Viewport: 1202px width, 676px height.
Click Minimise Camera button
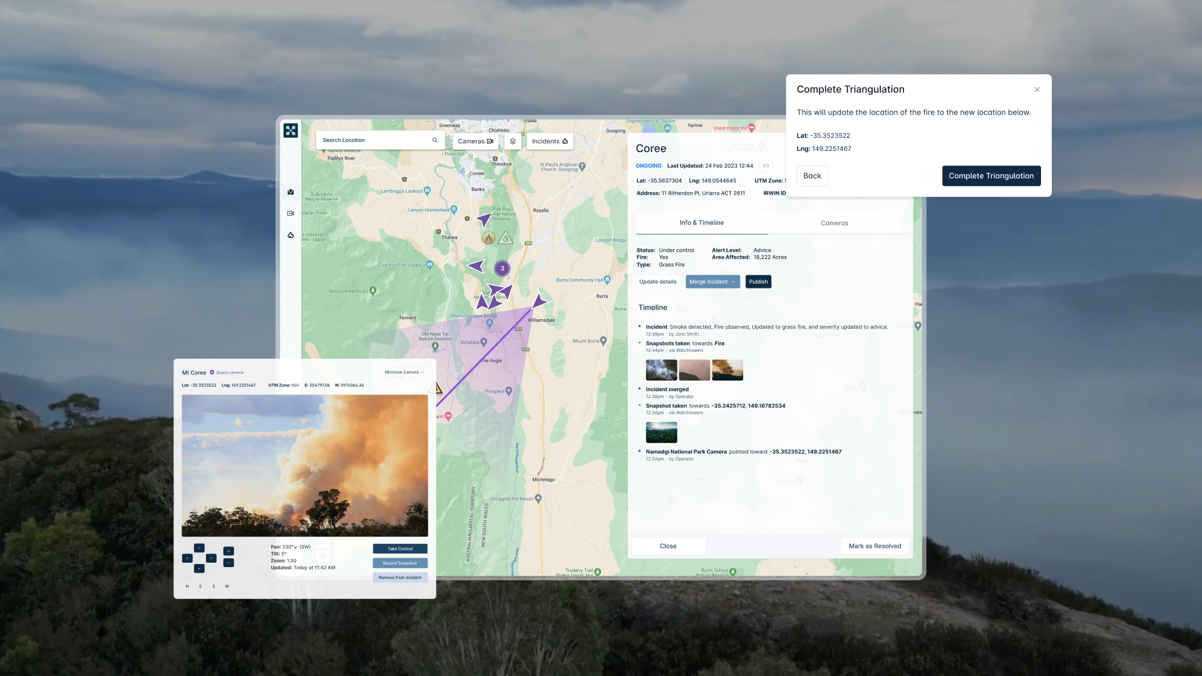pos(404,372)
